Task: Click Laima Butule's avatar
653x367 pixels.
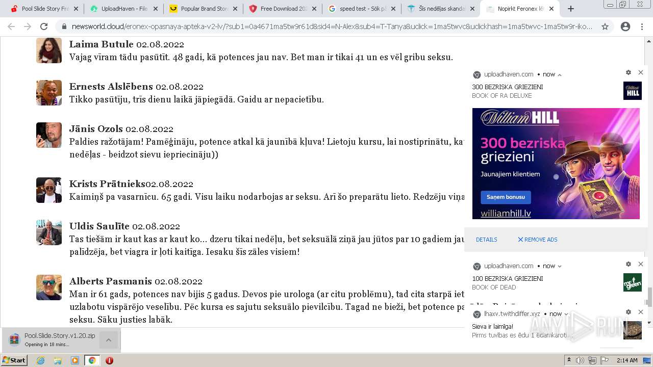Action: tap(49, 50)
